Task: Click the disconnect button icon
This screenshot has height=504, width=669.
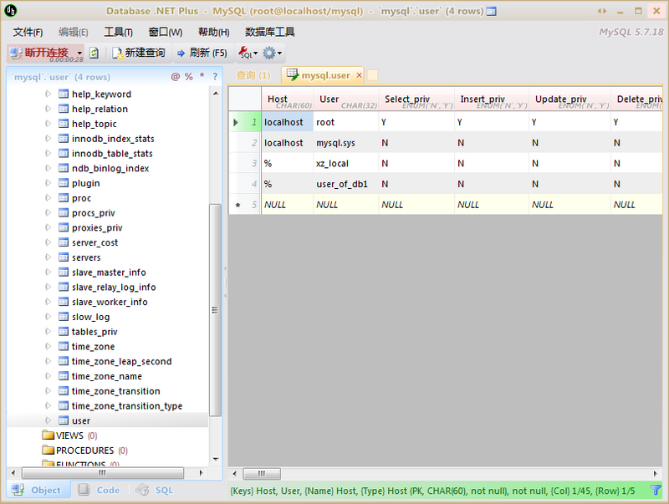Action: coord(16,53)
